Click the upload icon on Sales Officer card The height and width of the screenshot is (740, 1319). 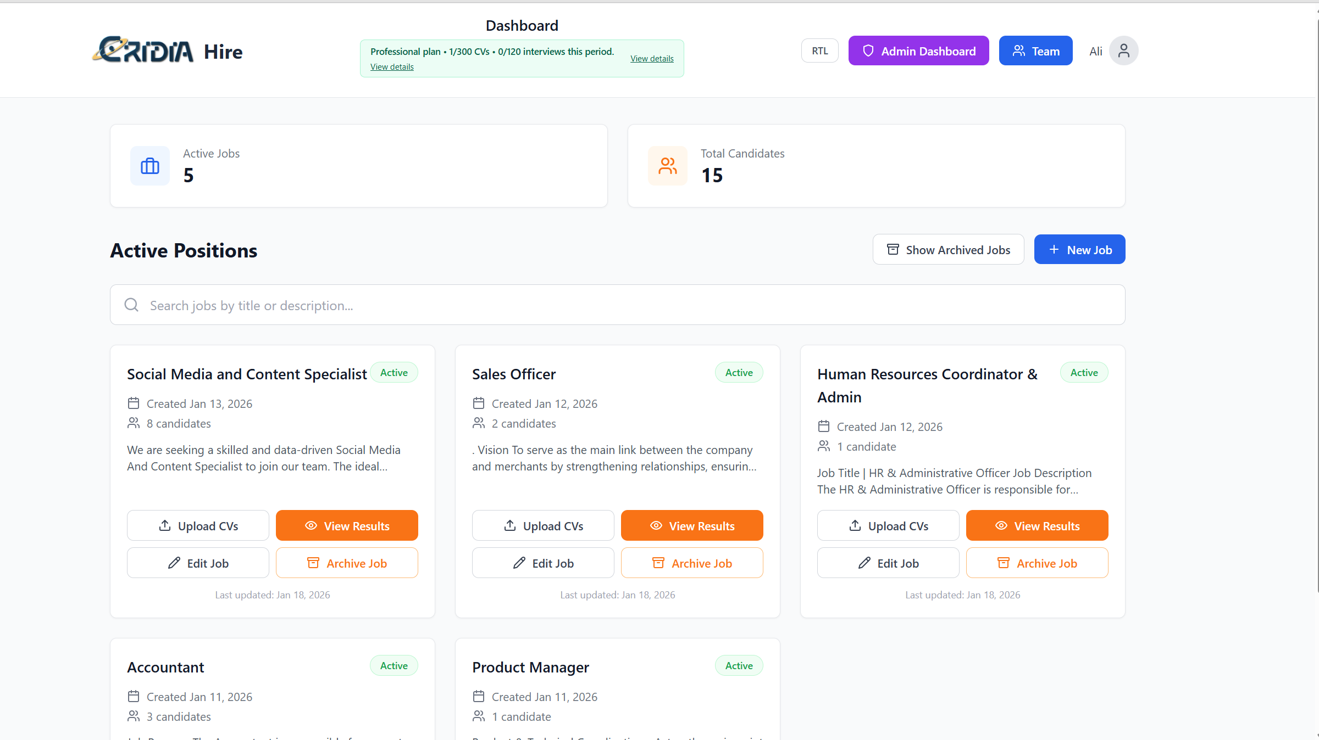pos(510,525)
